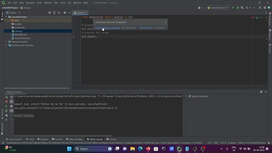
Task: Click CRLF line separator in status bar
Action: (x=216, y=143)
